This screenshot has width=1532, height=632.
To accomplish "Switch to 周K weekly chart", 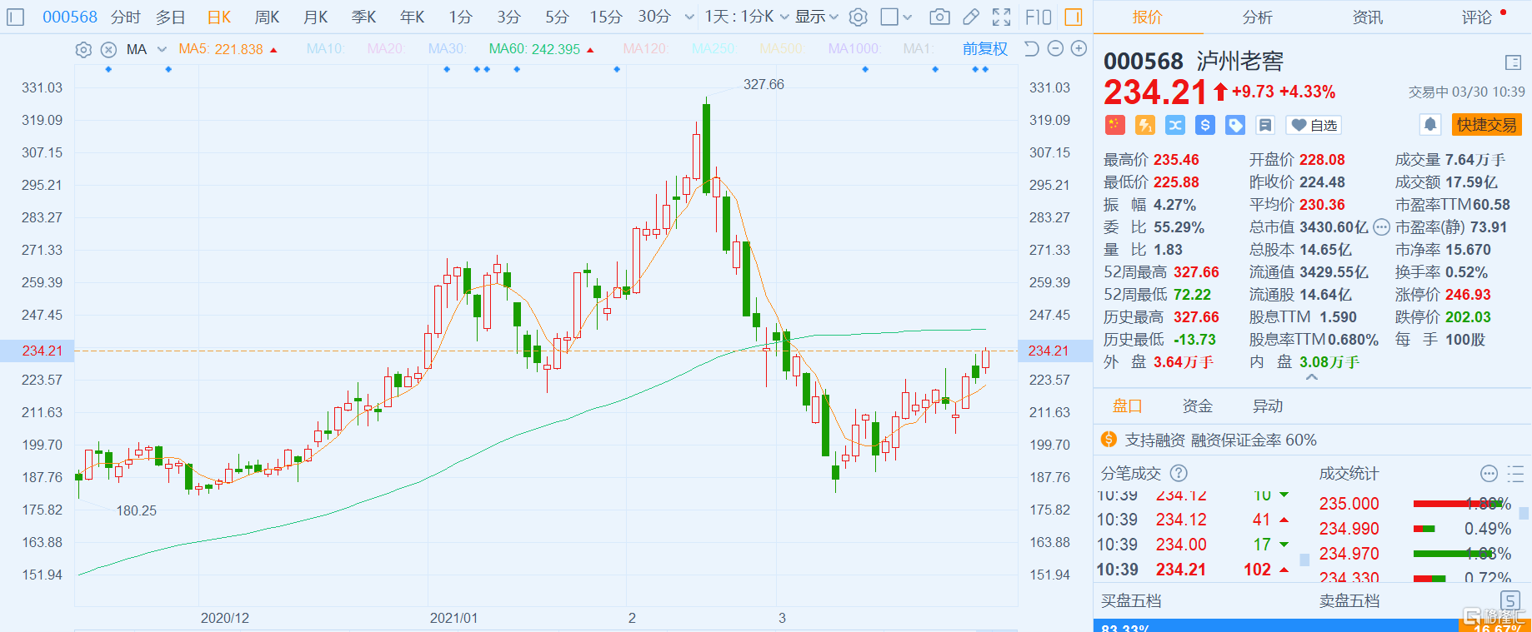I will 267,17.
